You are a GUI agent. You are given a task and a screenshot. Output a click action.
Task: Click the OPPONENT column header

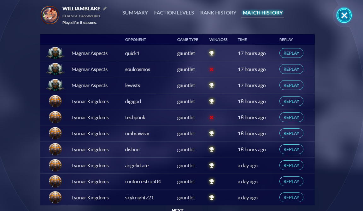pyautogui.click(x=135, y=40)
